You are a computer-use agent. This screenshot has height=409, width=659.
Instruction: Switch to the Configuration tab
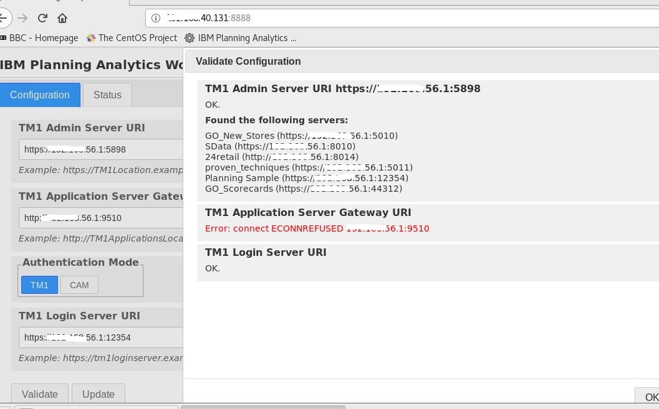pos(40,95)
